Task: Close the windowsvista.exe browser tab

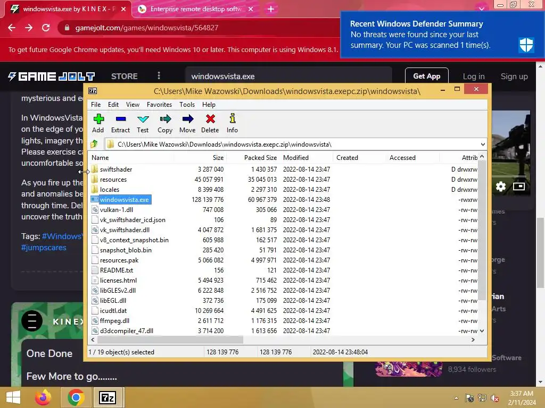Action: [x=123, y=9]
